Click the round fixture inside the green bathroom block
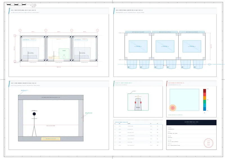 tap(64, 57)
